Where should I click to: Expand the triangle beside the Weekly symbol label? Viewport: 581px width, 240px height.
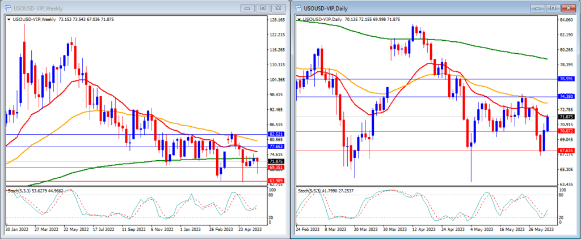(x=7, y=20)
